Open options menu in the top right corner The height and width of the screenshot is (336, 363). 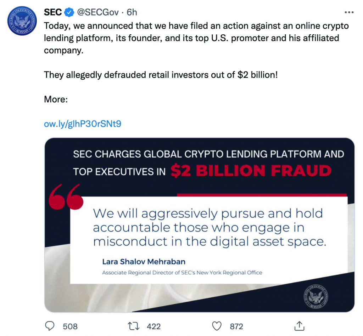(x=349, y=12)
